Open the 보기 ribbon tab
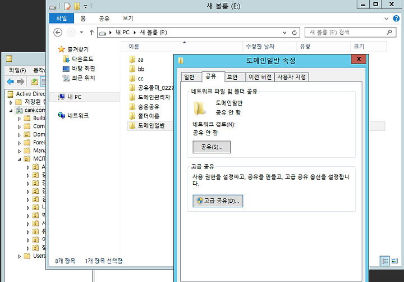 pos(128,19)
